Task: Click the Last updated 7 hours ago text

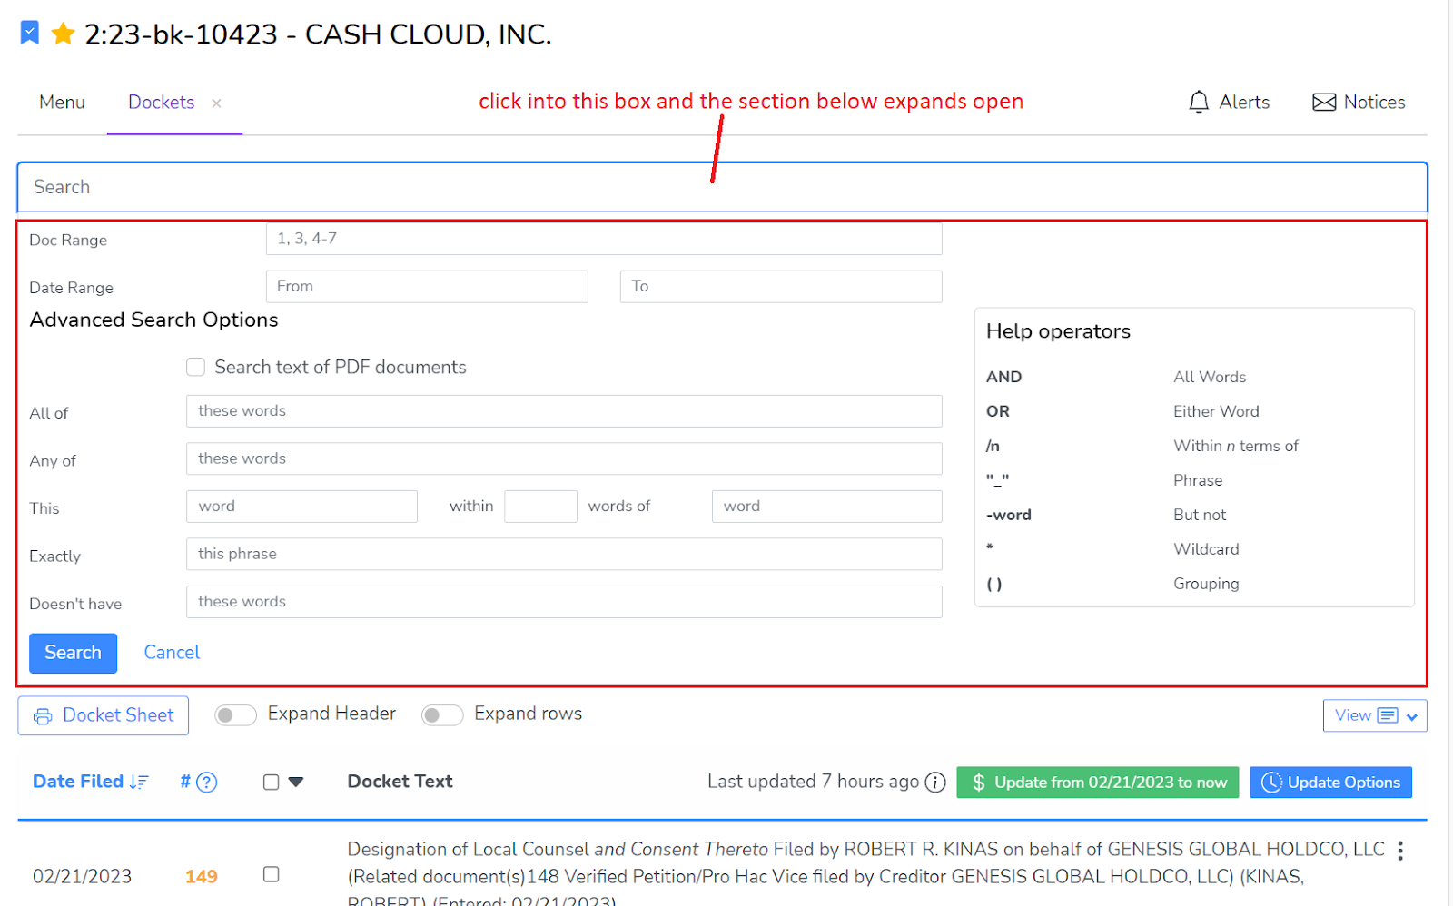Action: pyautogui.click(x=814, y=782)
